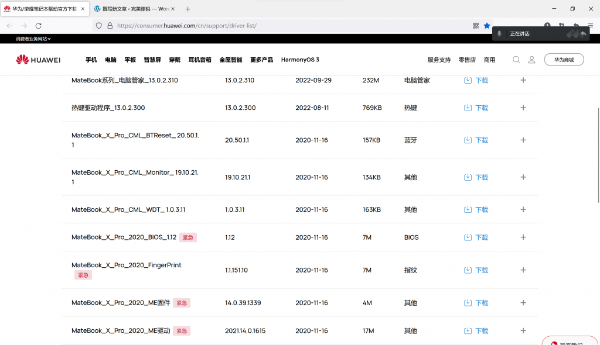Expand details for 热键驱动程序_13.0.2.300 row
The width and height of the screenshot is (600, 345).
click(523, 108)
